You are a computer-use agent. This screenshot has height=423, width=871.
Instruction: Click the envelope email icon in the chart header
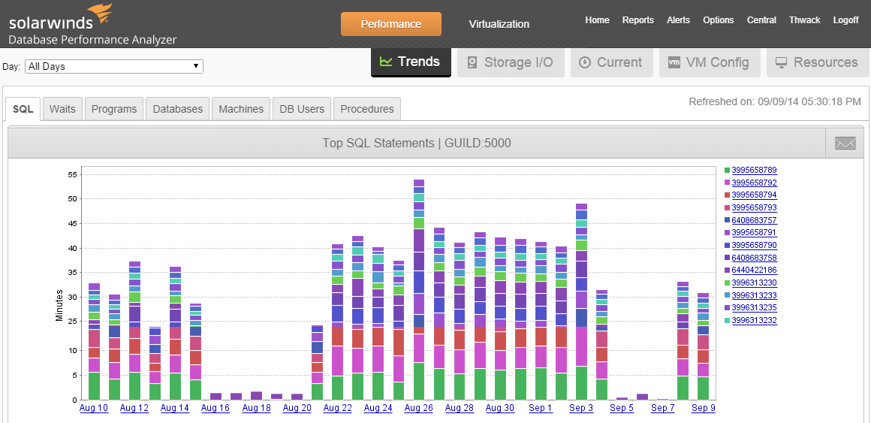tap(845, 144)
